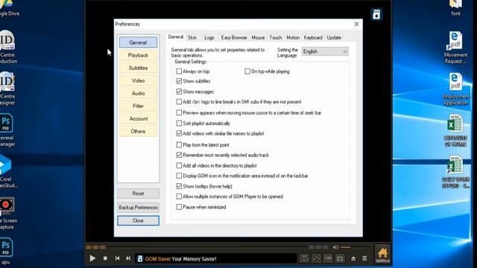Open the Screen Capture desktop icon

point(7,214)
